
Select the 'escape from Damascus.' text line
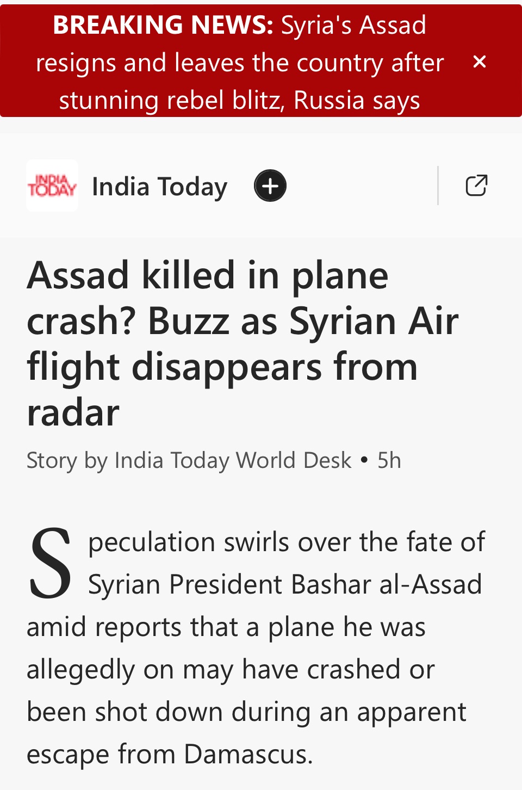point(170,754)
